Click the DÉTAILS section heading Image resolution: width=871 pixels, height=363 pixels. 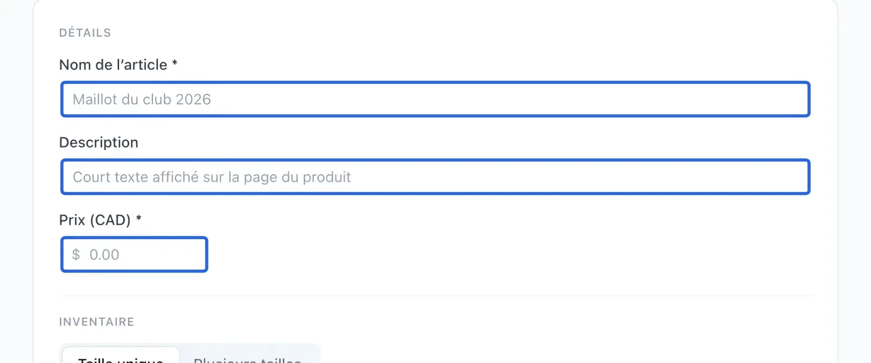point(85,33)
